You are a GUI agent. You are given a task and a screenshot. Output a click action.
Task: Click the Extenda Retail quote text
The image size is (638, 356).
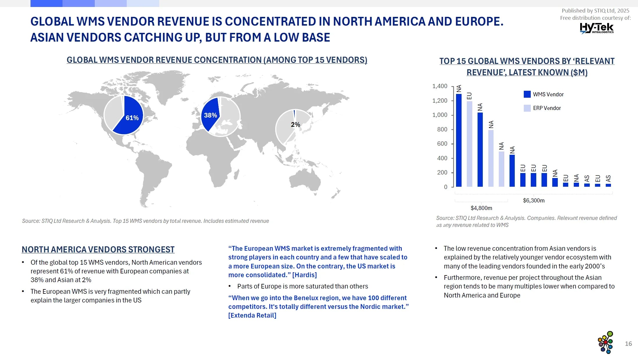[x=318, y=306]
